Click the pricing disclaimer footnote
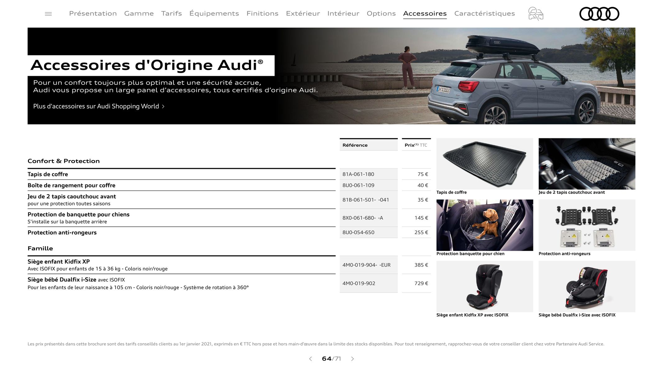The width and height of the screenshot is (663, 373). tap(316, 344)
